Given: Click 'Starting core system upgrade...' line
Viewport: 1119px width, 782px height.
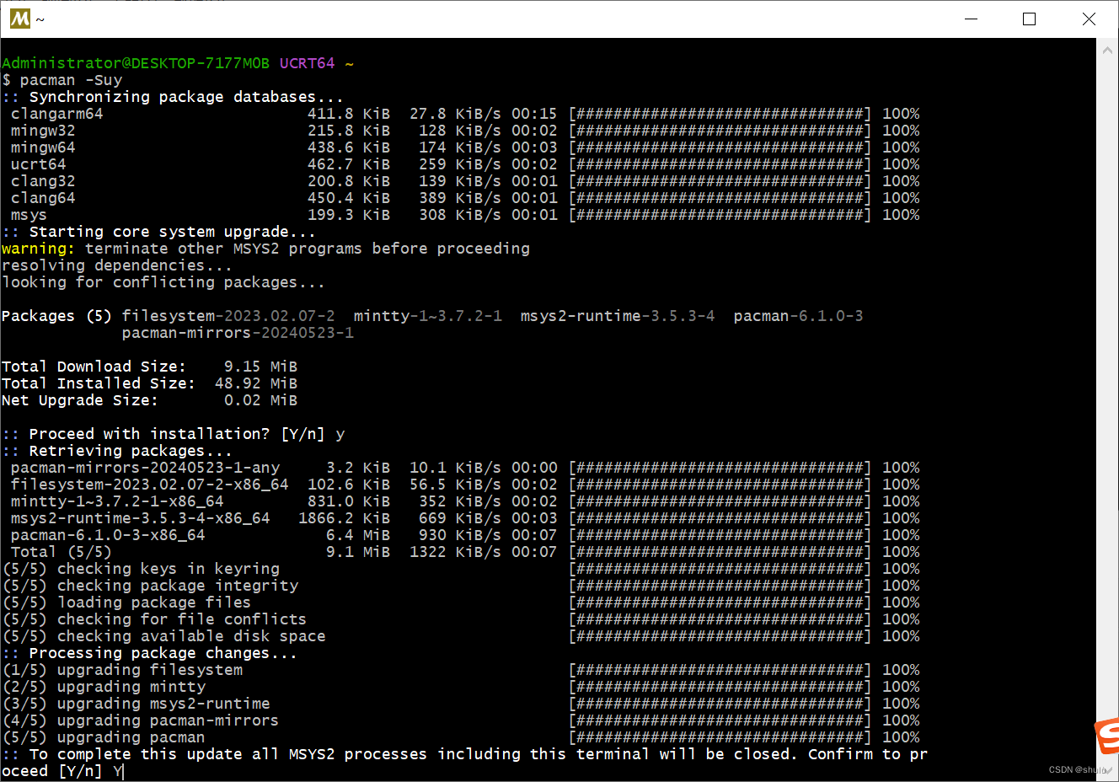Looking at the screenshot, I should coord(158,232).
